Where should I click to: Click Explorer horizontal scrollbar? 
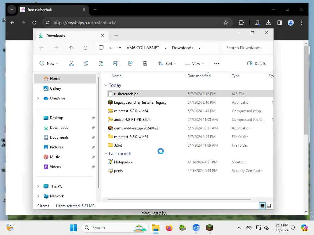point(179,200)
